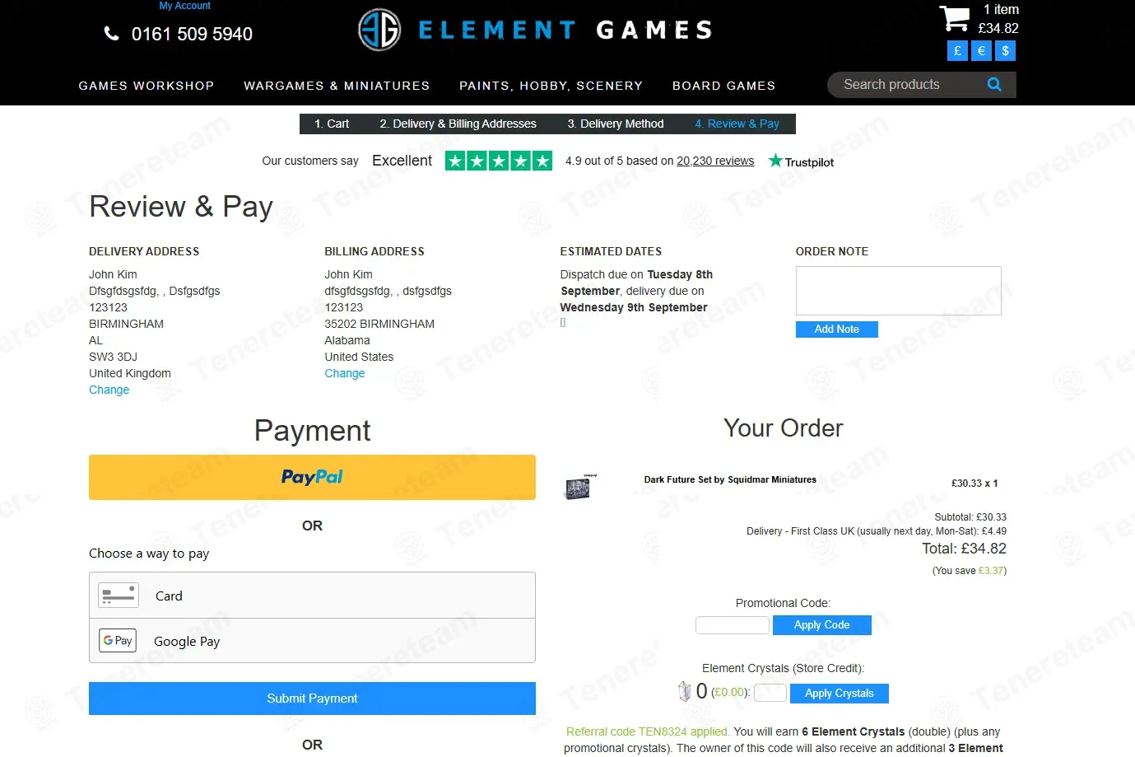Image resolution: width=1135 pixels, height=757 pixels.
Task: Open Dark Future Set by Squidmar Miniatures
Action: click(730, 479)
